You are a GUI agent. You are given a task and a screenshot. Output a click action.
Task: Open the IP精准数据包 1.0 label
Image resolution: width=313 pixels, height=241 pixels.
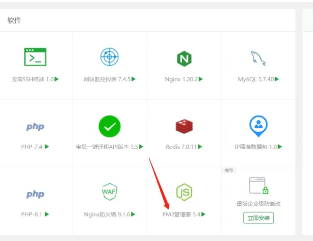tap(256, 147)
